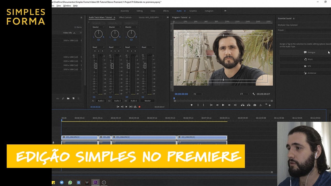This screenshot has height=186, width=331.
Task: Export a frame with the camera icon
Action: coord(255,105)
